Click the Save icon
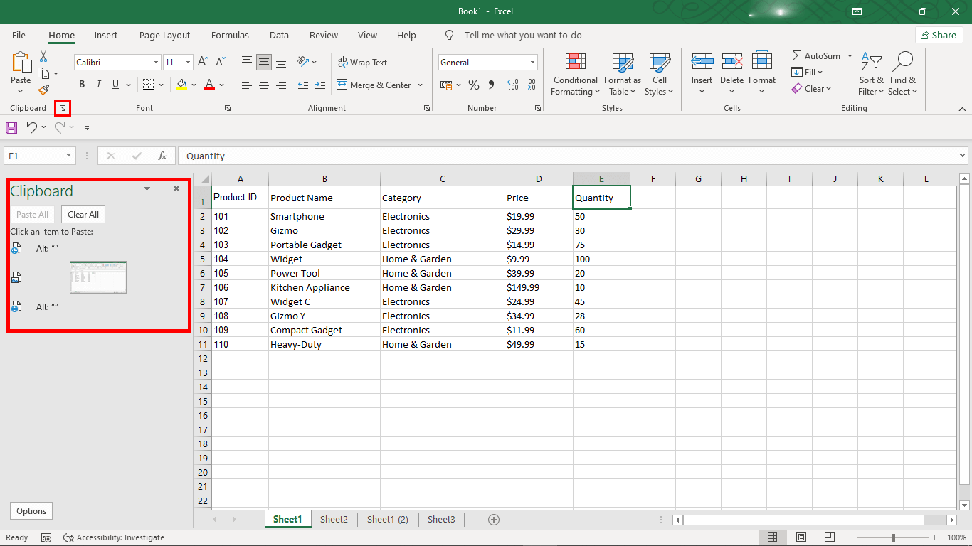 tap(11, 127)
